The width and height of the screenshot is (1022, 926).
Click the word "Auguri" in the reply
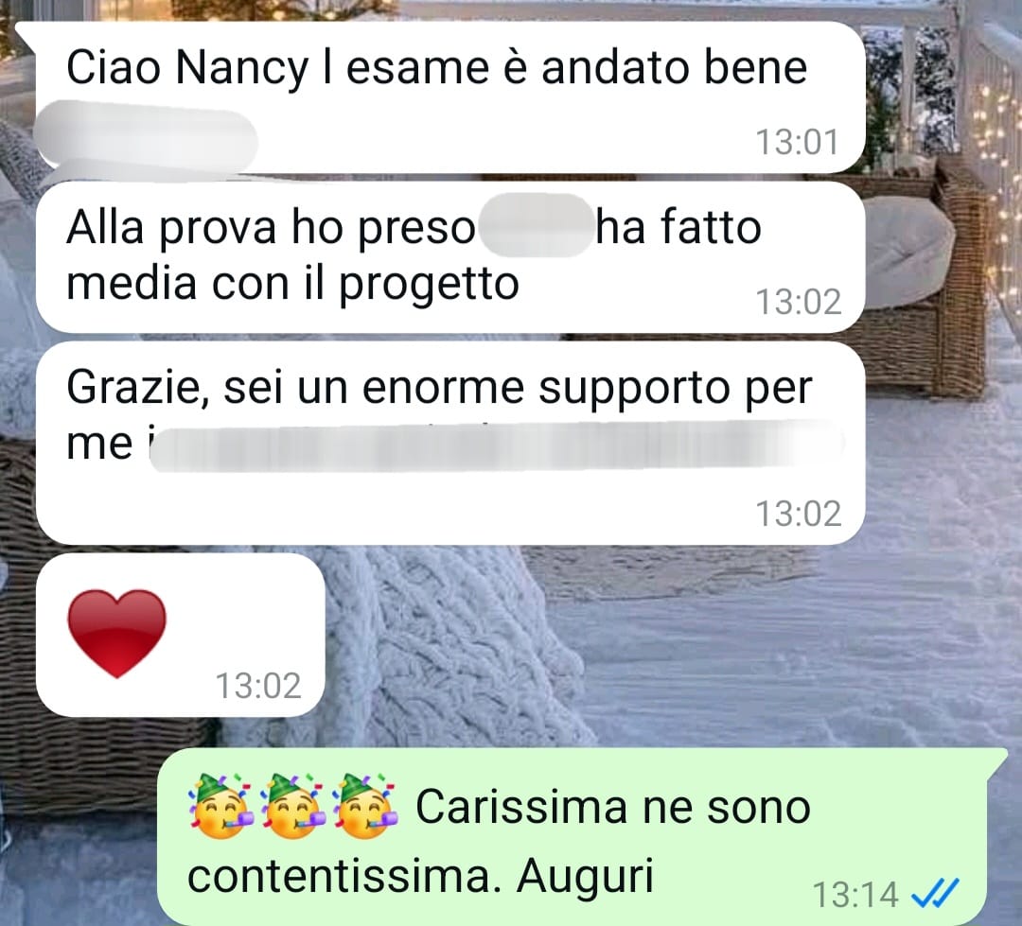click(585, 877)
